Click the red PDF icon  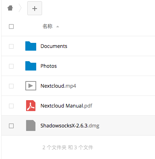tap(31, 106)
